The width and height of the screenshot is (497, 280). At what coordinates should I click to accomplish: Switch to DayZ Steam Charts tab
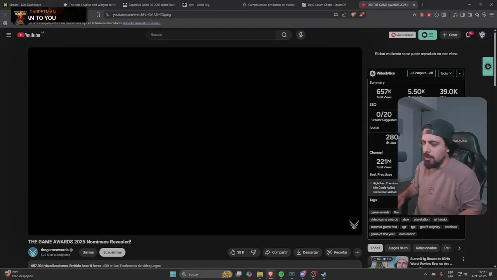point(328,5)
